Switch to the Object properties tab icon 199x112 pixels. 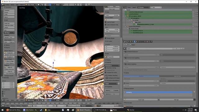coord(137,41)
